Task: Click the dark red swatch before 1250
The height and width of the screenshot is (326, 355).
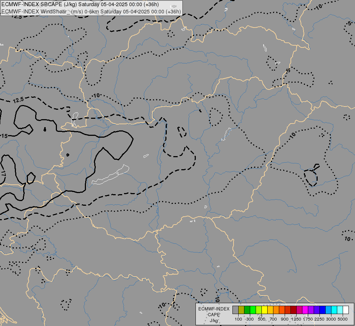Action: pyautogui.click(x=293, y=310)
